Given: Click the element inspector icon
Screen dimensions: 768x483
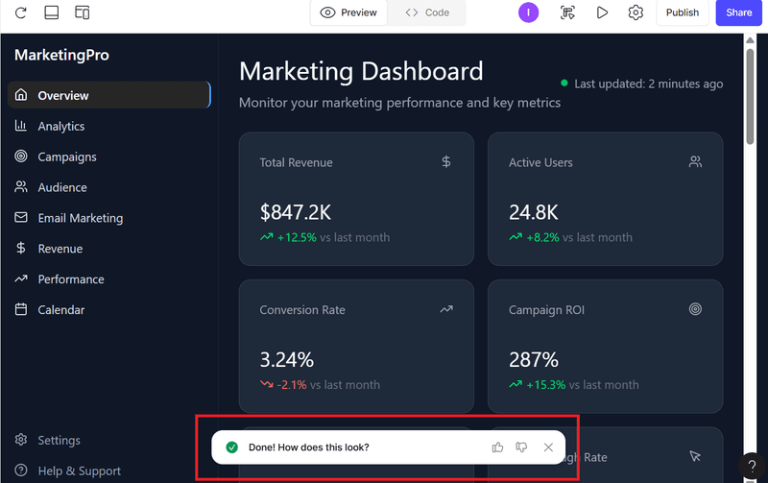Looking at the screenshot, I should [568, 12].
